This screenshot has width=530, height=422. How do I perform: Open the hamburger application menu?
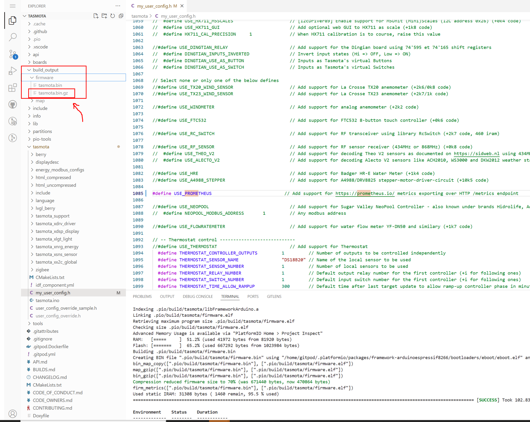click(x=12, y=6)
